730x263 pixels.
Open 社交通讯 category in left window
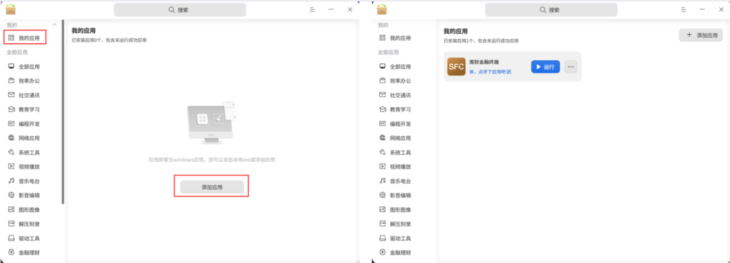pyautogui.click(x=25, y=95)
